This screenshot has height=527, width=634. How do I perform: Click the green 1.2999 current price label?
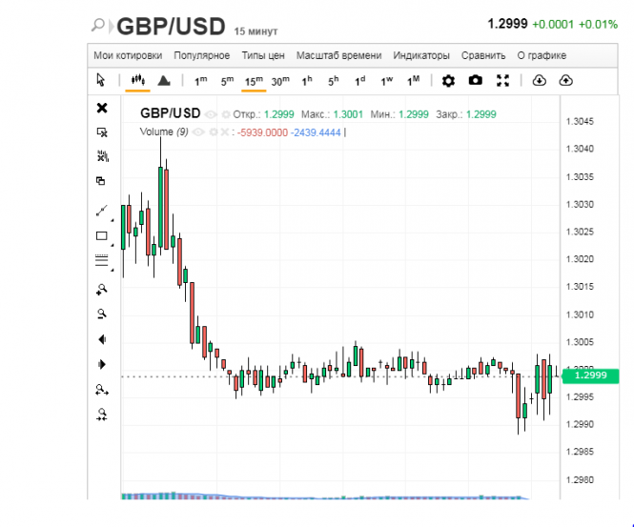click(x=591, y=375)
